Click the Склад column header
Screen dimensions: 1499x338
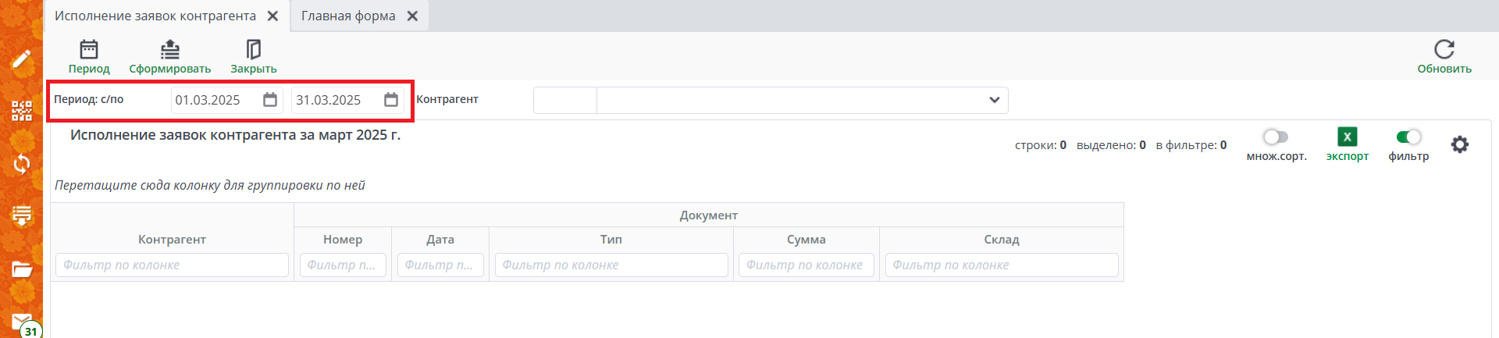1001,240
